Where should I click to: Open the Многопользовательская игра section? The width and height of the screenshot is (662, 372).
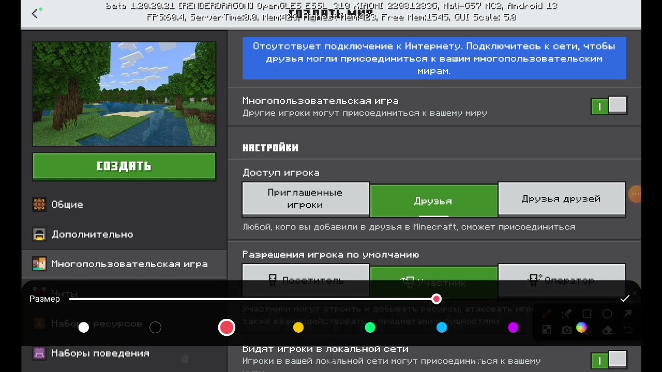(x=124, y=264)
